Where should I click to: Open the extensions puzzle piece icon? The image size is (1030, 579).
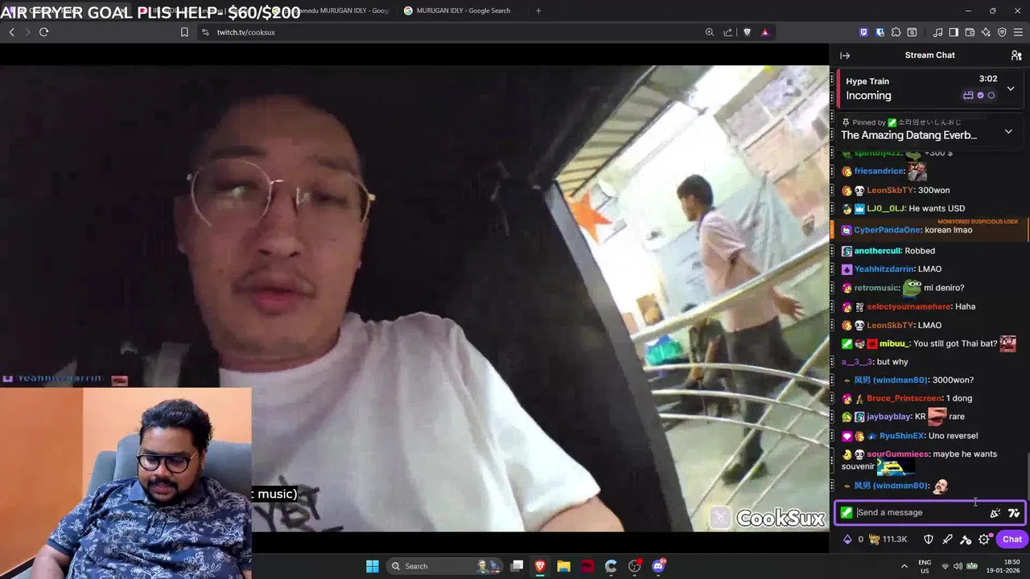896,32
